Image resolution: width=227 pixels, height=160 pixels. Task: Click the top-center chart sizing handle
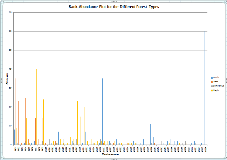coord(114,1)
